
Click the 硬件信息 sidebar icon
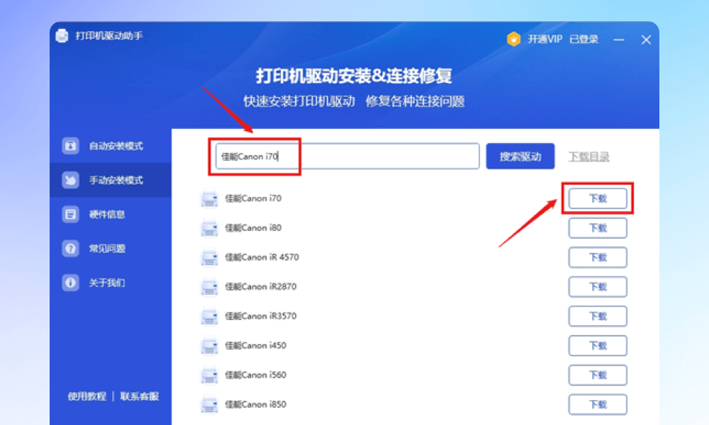click(x=70, y=214)
